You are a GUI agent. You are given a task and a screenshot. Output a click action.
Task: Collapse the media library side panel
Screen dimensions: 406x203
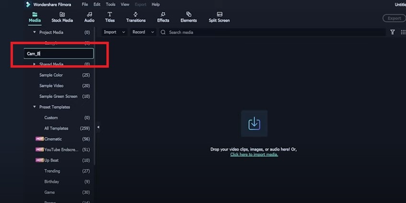point(98,127)
